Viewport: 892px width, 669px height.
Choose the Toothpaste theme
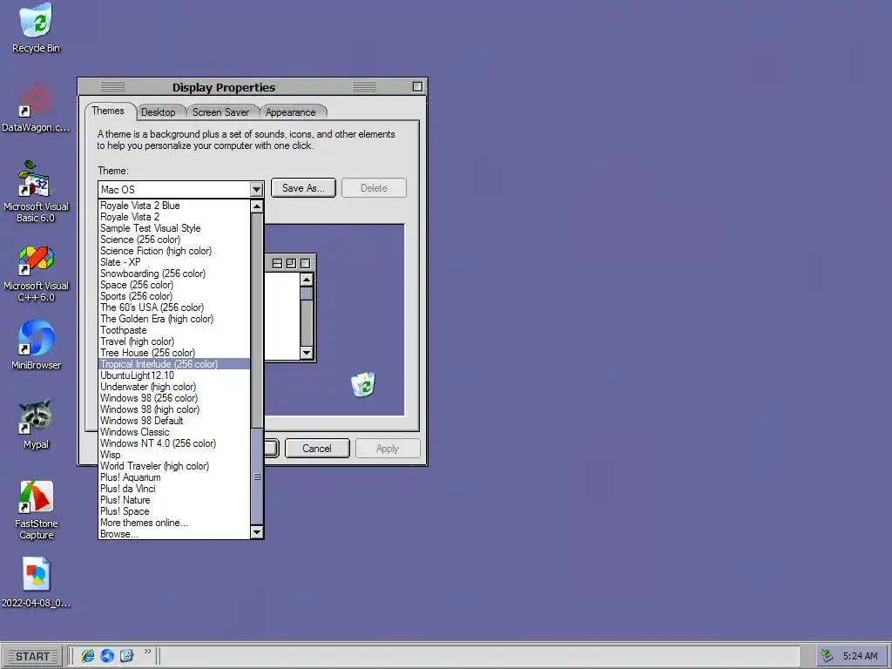[174, 330]
